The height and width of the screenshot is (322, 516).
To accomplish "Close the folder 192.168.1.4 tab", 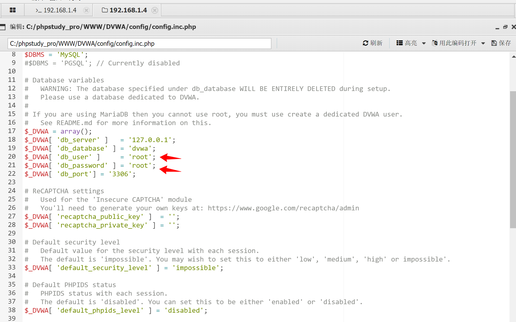I will click(155, 10).
